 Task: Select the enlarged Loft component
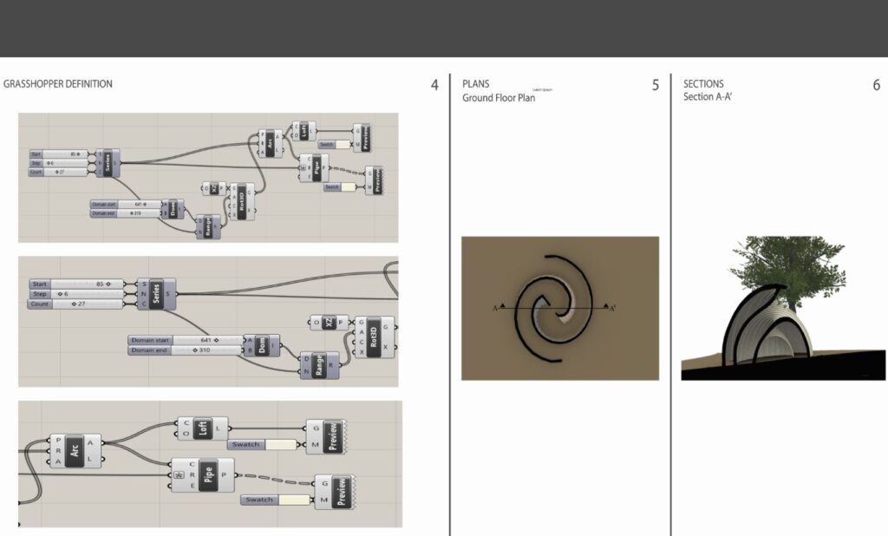pyautogui.click(x=205, y=427)
